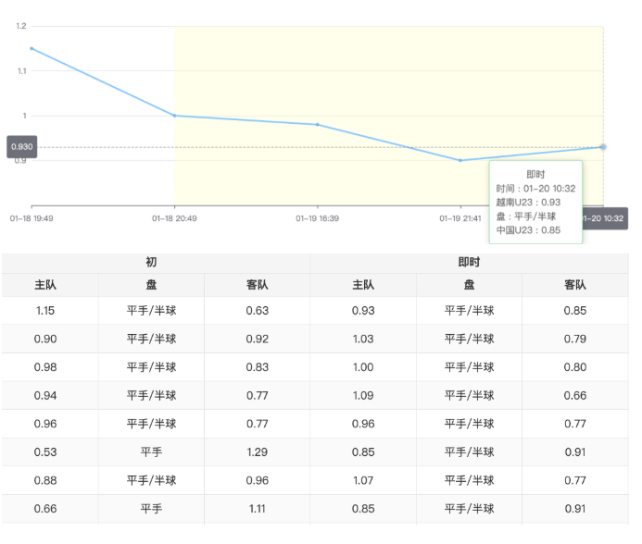The image size is (642, 544).
Task: Select the 01-19 16:39 point on the chart
Action: pyautogui.click(x=318, y=125)
